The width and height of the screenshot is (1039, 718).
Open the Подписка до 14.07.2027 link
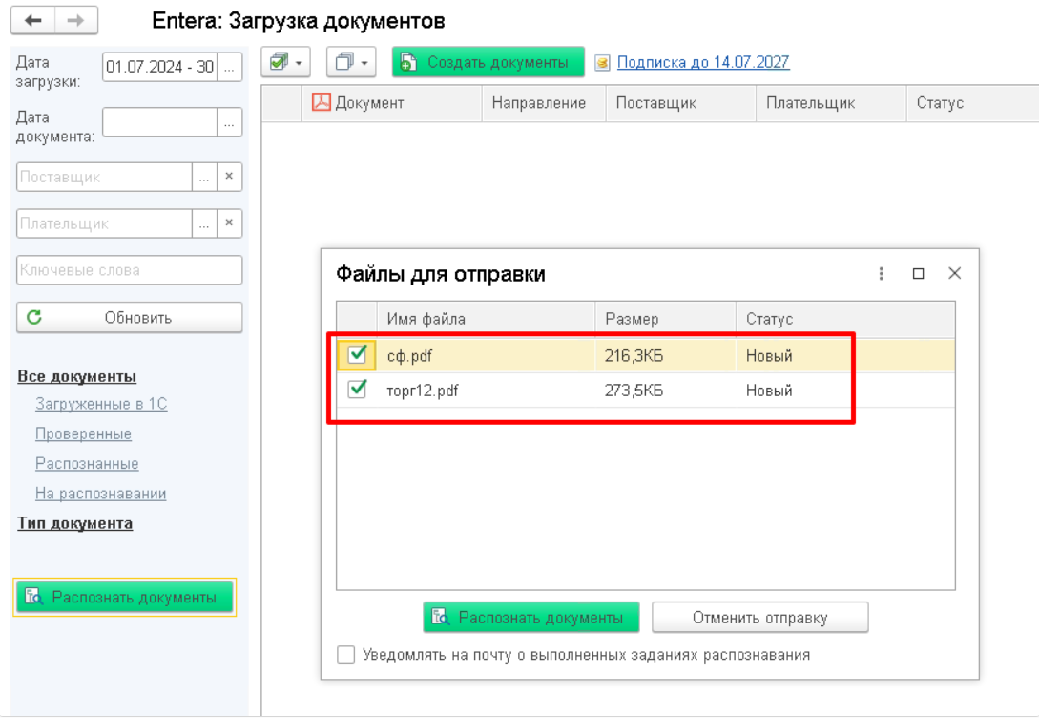pyautogui.click(x=703, y=62)
